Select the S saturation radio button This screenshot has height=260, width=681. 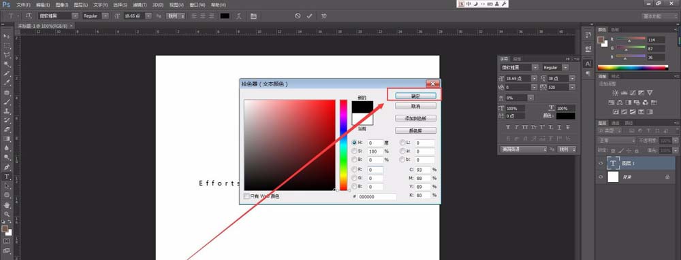354,151
